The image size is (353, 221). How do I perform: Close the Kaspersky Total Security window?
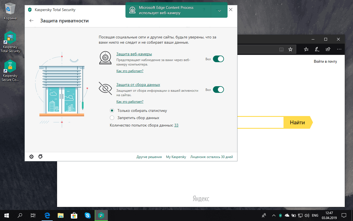click(231, 10)
